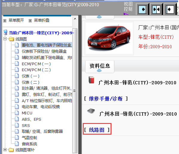
Task: Open the ABS、EPS diagram entry
Action: pos(31,119)
